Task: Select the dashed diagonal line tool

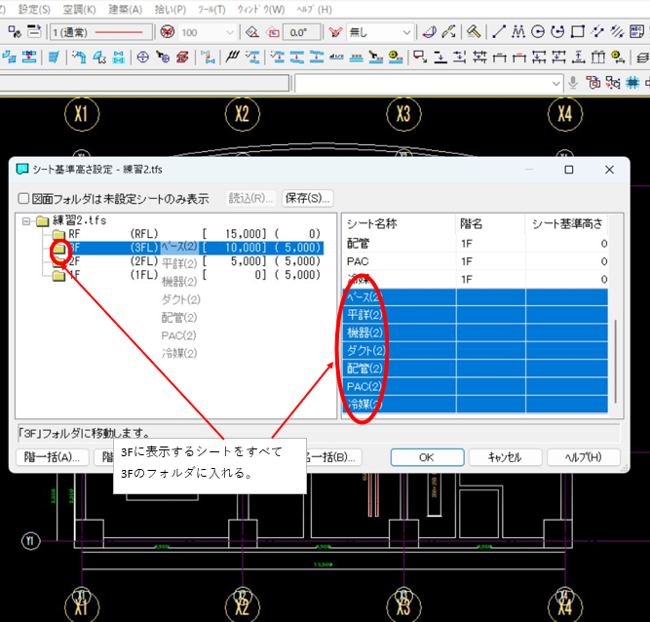Action: pyautogui.click(x=597, y=31)
